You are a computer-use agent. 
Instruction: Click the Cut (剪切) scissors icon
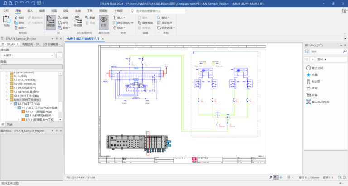pyautogui.click(x=16, y=18)
